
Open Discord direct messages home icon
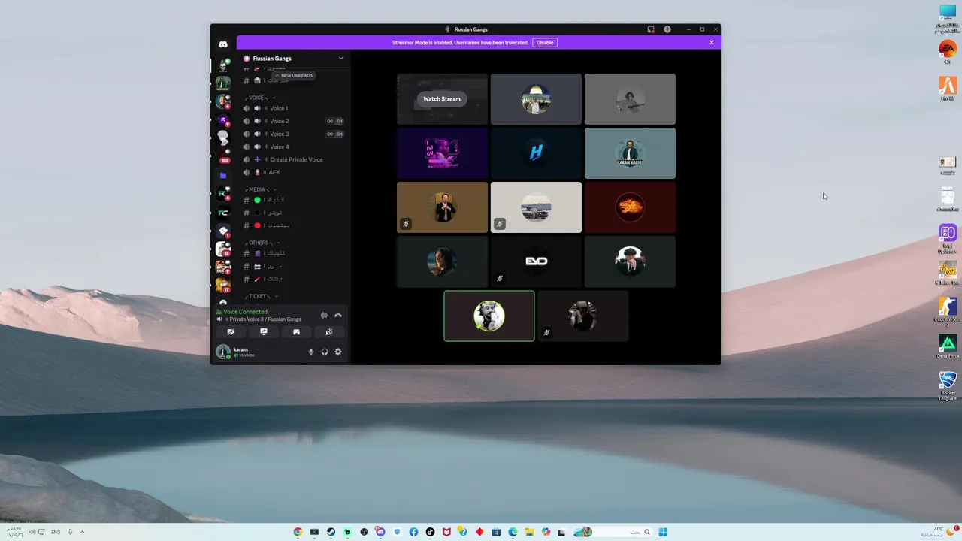[x=223, y=44]
